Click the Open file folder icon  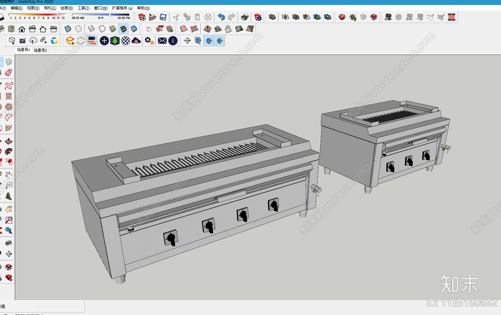click(x=152, y=17)
